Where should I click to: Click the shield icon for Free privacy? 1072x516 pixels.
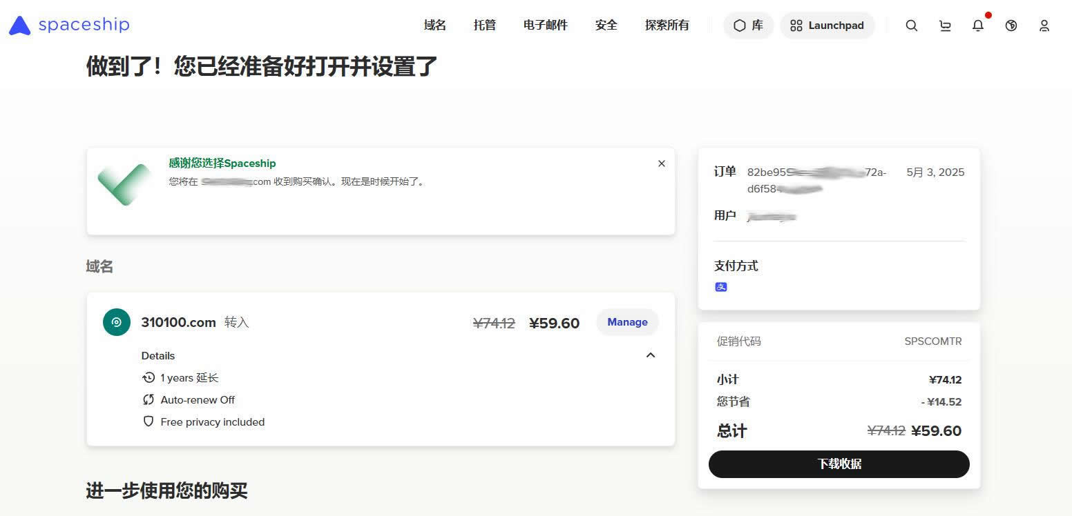point(149,421)
